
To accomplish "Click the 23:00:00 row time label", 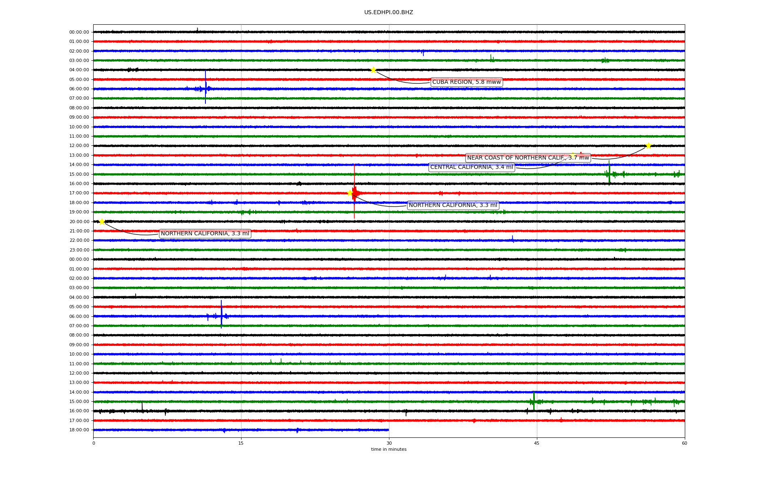I will 79,250.
